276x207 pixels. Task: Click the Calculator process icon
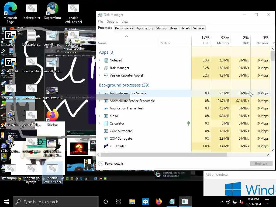pos(106,123)
